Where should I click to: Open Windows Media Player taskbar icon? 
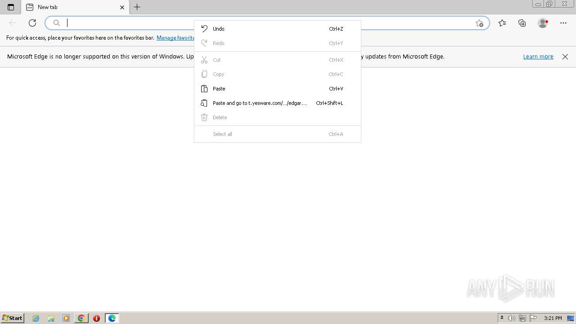pyautogui.click(x=66, y=318)
